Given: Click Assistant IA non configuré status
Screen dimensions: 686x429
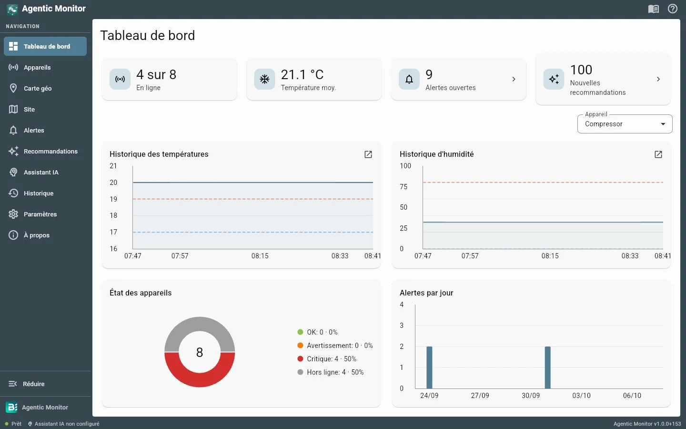Looking at the screenshot, I should 64,424.
